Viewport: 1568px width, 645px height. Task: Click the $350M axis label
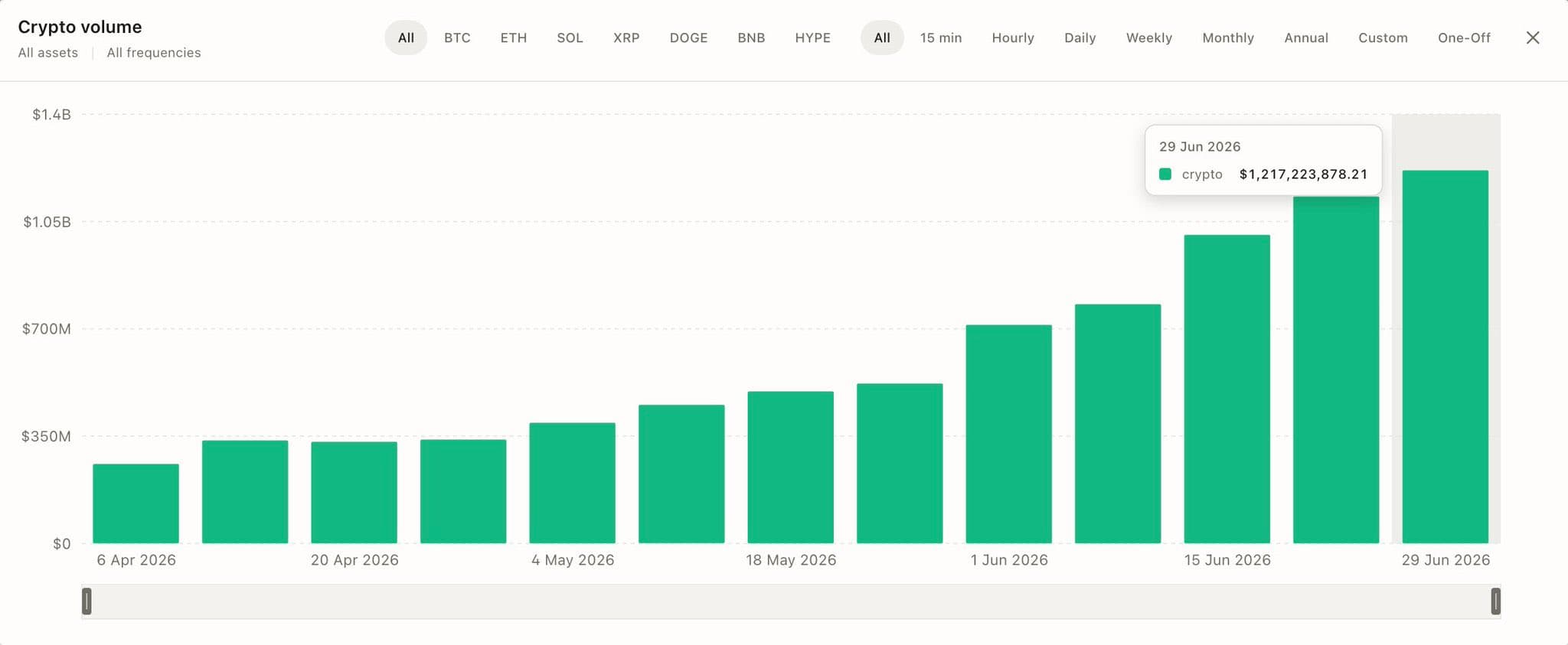click(46, 436)
